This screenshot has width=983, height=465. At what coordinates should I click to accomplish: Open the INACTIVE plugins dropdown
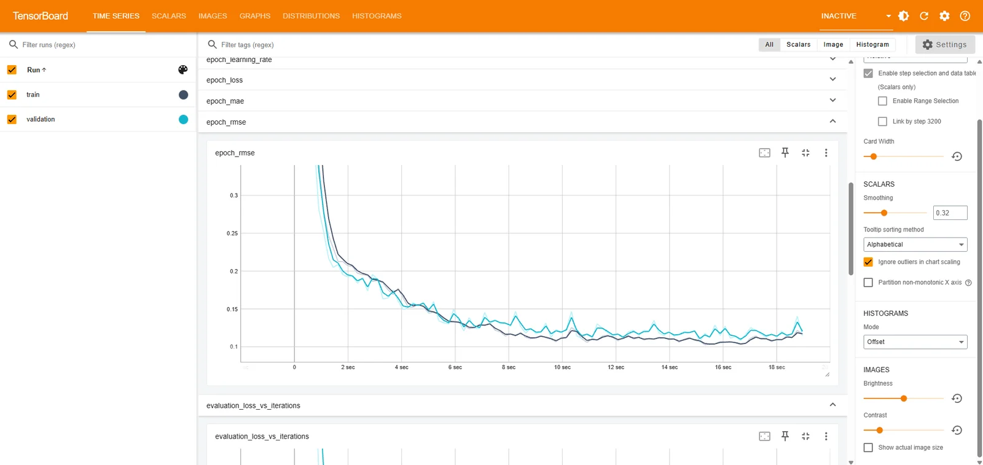(856, 16)
